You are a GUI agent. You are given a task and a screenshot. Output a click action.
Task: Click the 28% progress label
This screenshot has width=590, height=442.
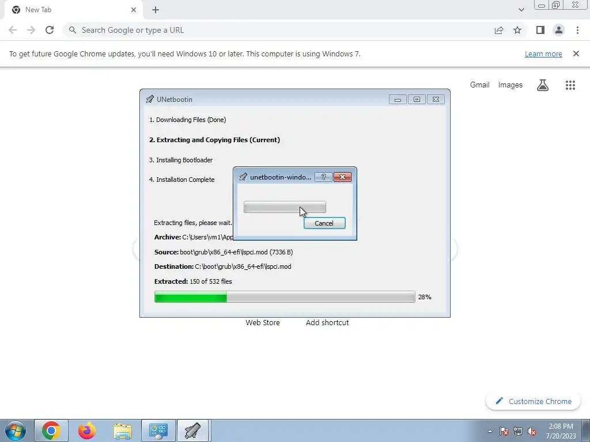[x=425, y=297]
